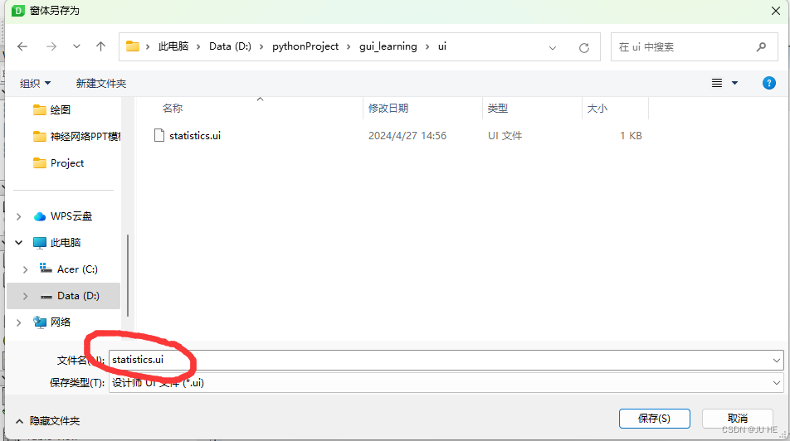Expand the WPS云盘 tree node

[x=18, y=216]
